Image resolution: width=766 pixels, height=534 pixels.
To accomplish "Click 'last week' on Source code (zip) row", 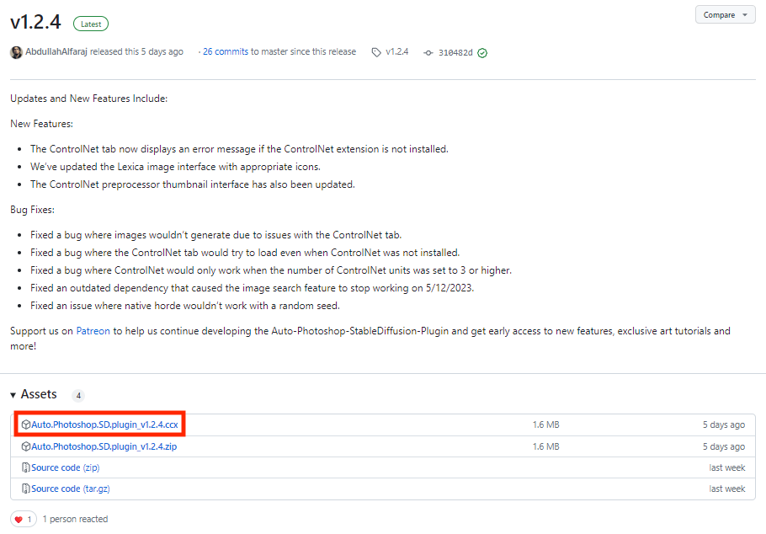I will pyautogui.click(x=727, y=467).
